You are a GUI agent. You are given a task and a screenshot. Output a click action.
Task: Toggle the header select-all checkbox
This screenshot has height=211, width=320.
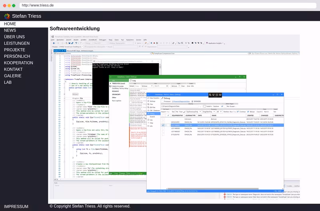click(163, 115)
